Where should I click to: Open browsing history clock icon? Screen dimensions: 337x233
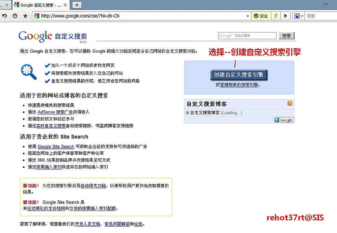15,16
